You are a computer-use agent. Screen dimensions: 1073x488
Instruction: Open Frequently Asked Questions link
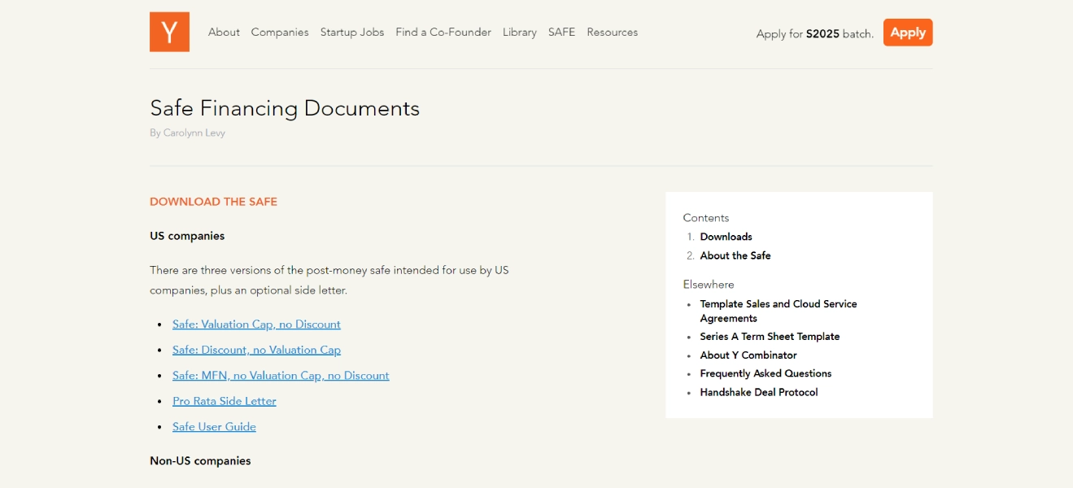point(765,374)
